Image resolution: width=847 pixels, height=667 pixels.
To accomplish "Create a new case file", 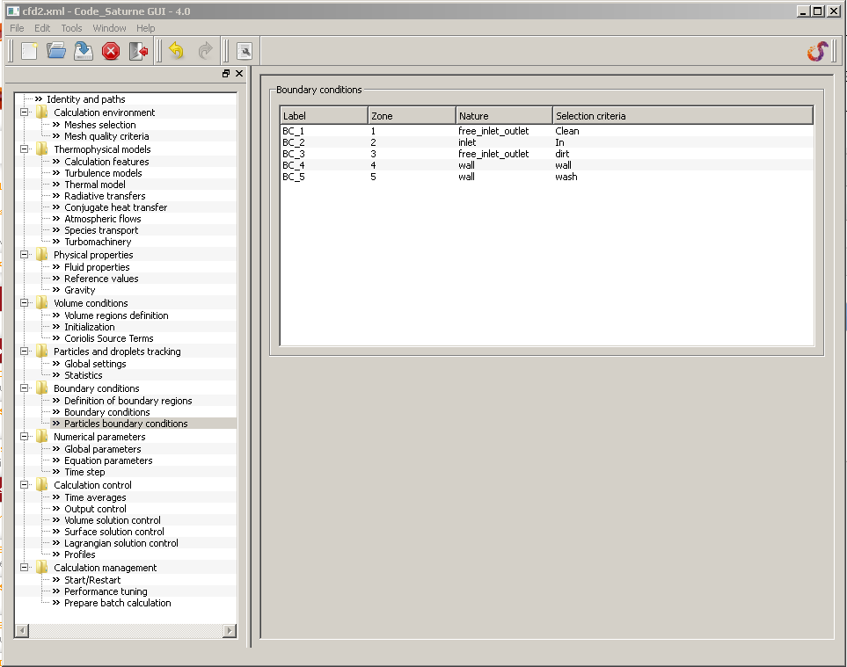I will (x=29, y=51).
